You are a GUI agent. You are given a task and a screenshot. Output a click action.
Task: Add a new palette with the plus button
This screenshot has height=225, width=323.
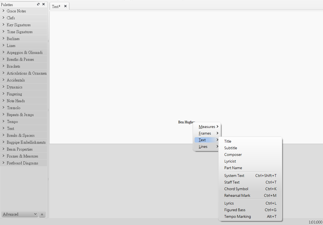(x=42, y=214)
